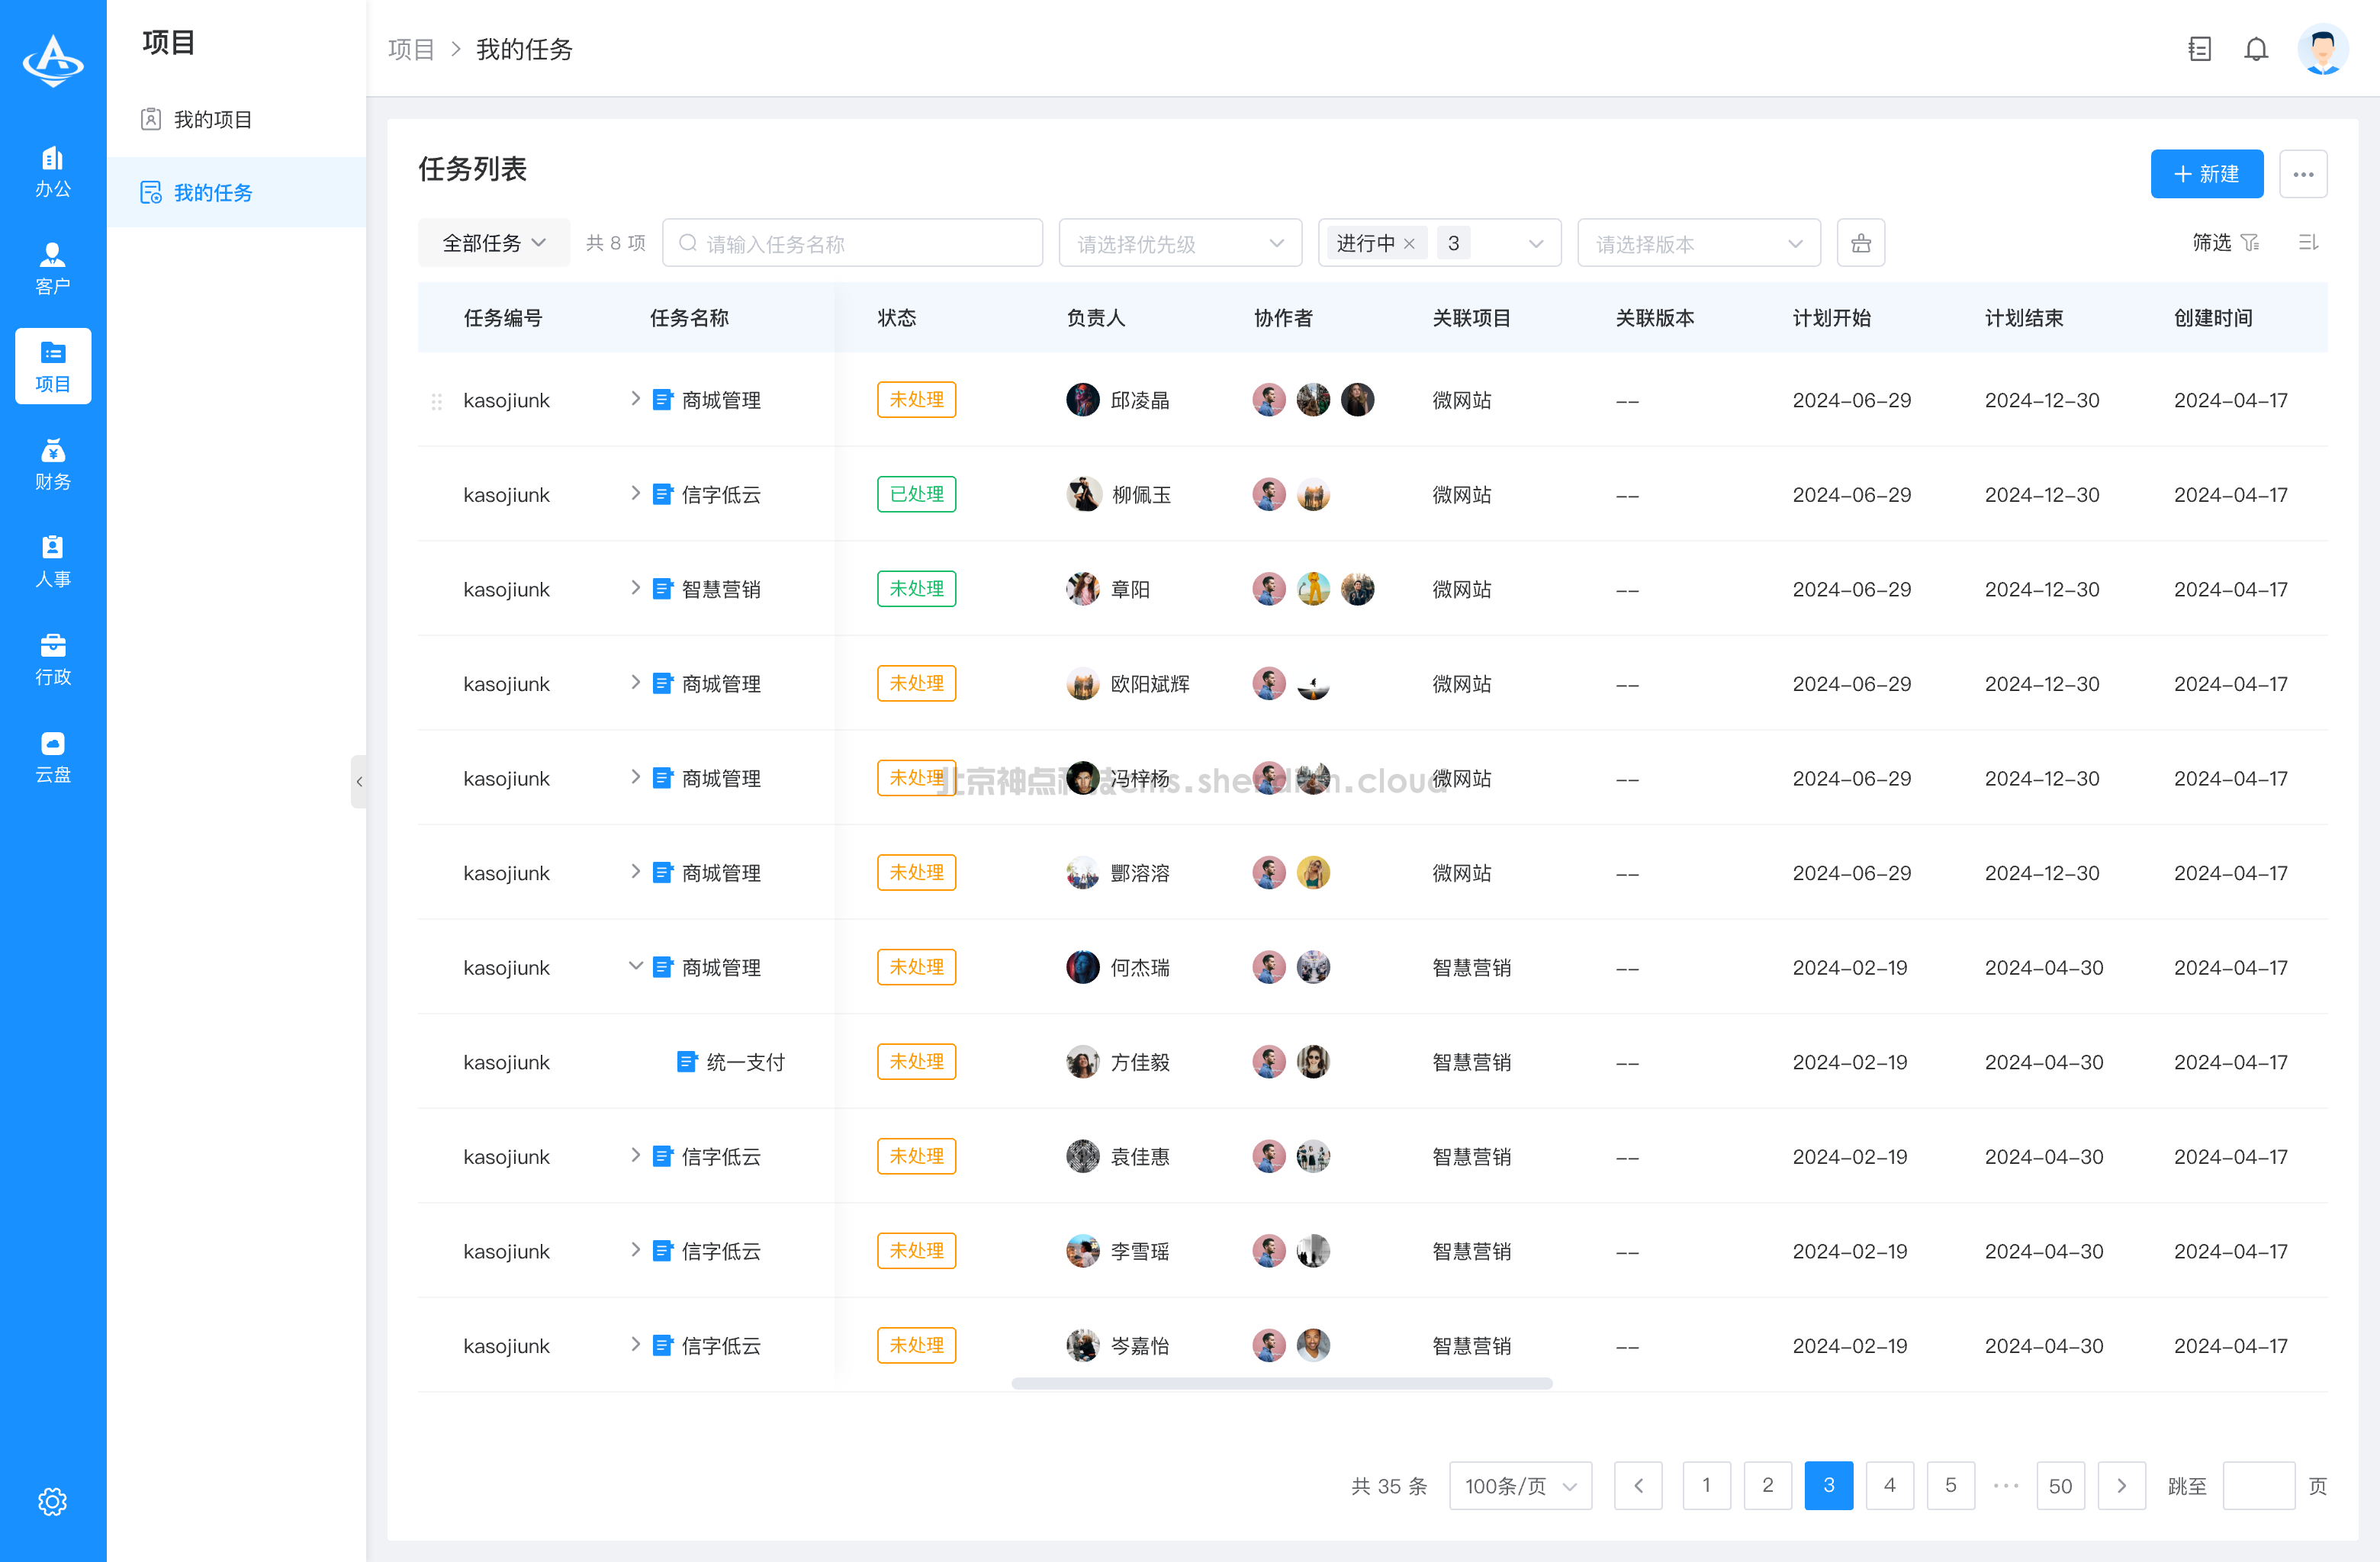Open the 云盘 cloud drive icon
The image size is (2380, 1562).
pos(53,756)
